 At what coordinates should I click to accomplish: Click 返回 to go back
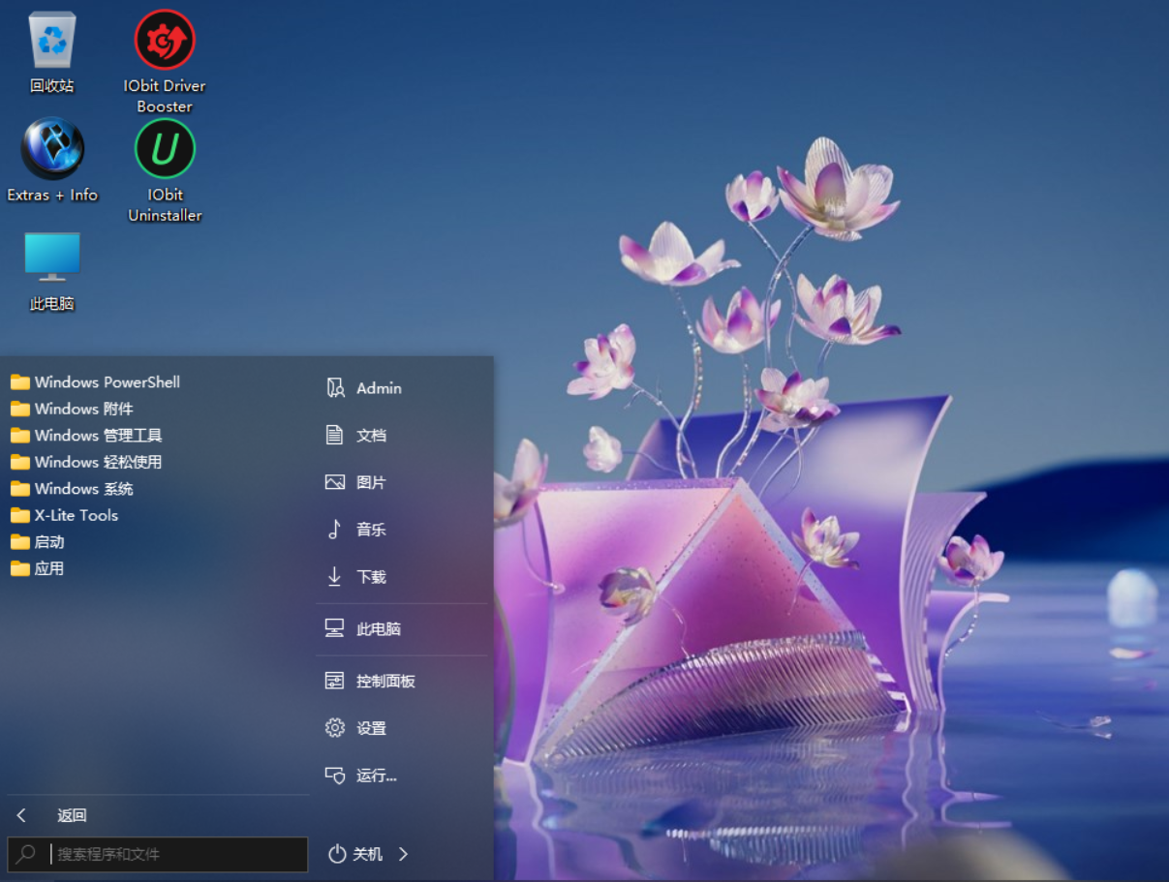71,815
